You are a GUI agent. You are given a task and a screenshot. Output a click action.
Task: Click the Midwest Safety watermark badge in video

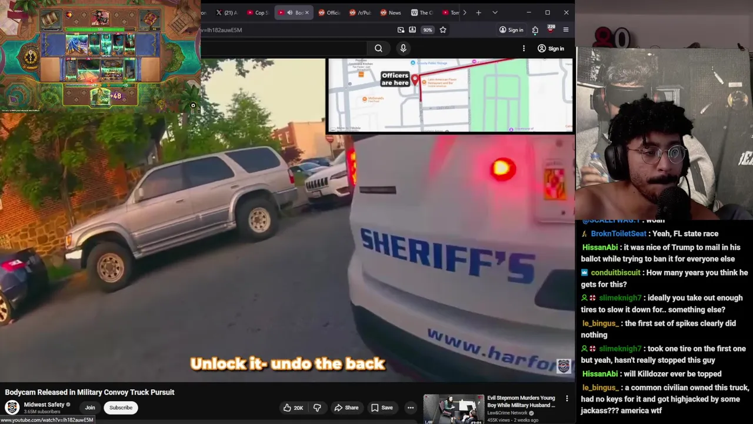click(564, 366)
